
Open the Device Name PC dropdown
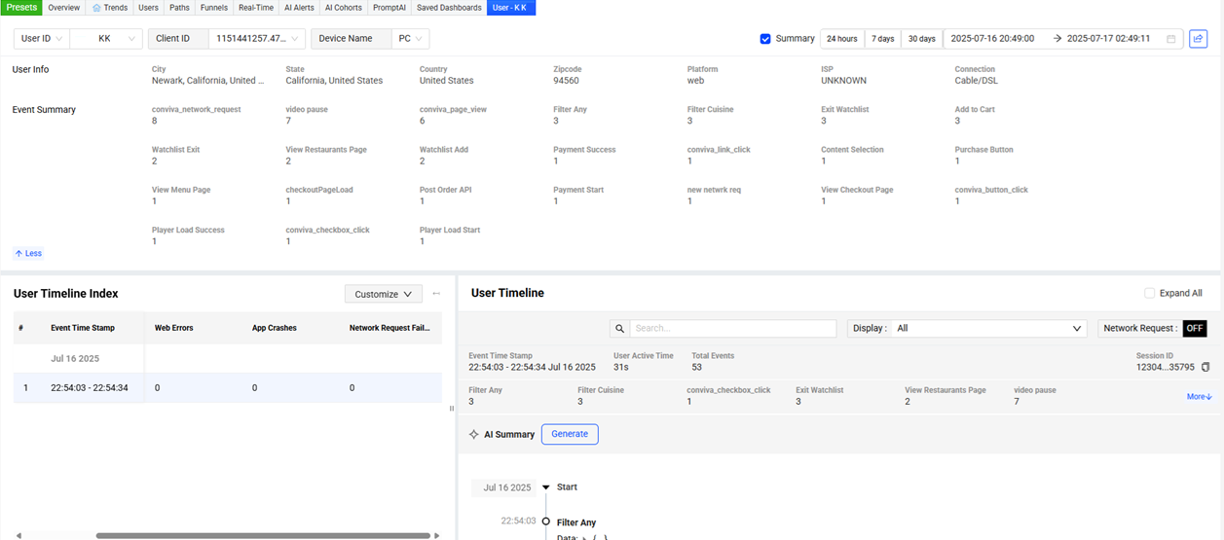410,39
